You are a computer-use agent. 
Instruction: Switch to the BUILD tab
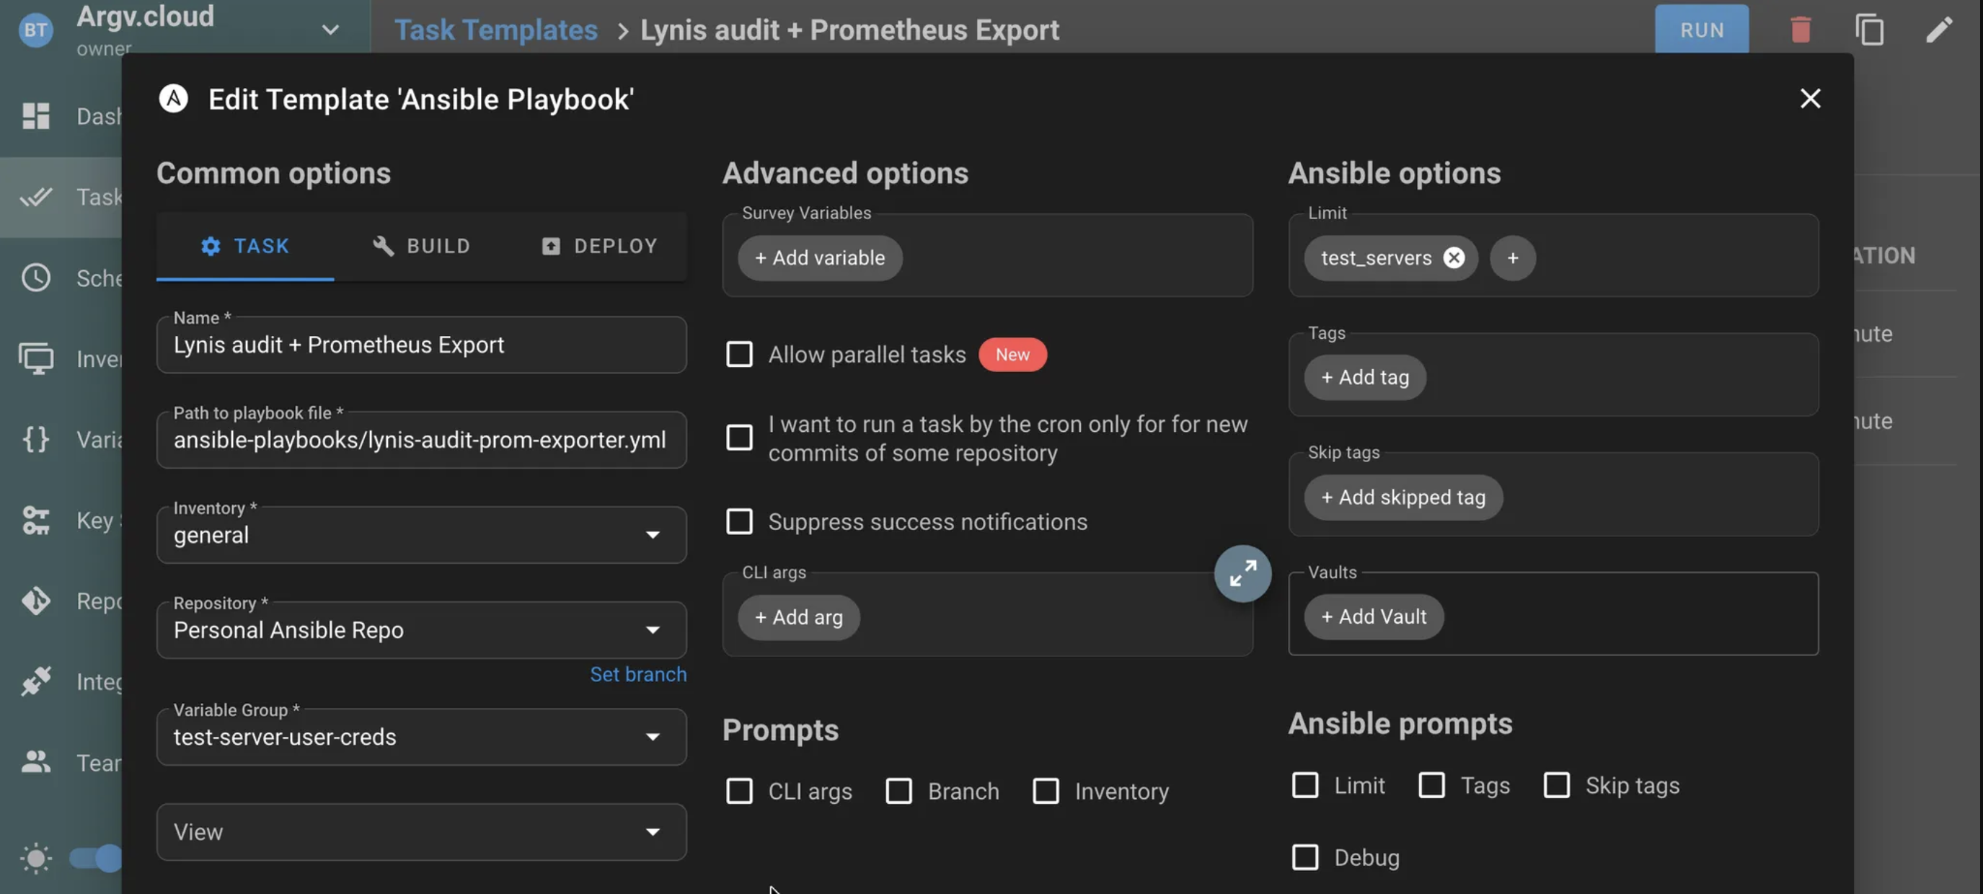pos(422,246)
